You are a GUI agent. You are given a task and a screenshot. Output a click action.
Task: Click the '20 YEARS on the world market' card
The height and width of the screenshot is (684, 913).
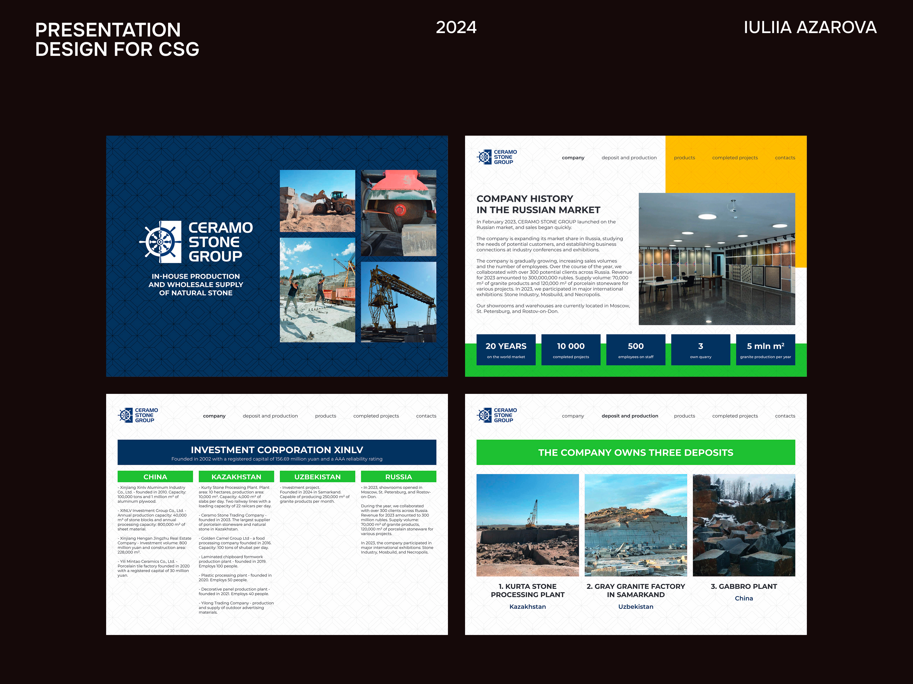(506, 350)
